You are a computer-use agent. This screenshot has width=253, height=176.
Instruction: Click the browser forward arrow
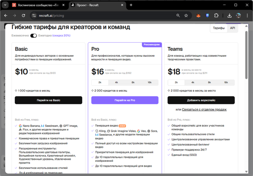click(15, 15)
